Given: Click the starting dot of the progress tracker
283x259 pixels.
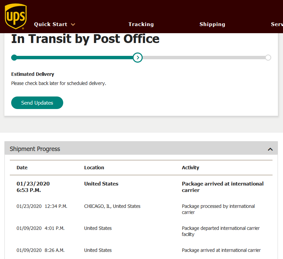Looking at the screenshot, I should (x=14, y=58).
